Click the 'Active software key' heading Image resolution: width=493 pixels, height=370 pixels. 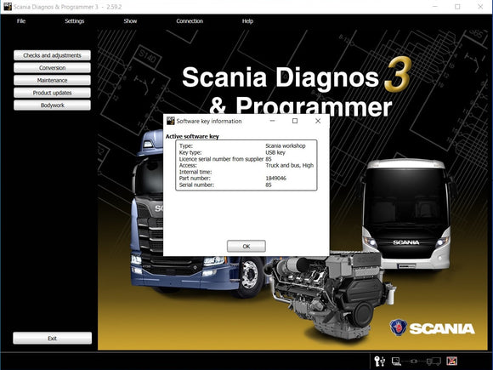point(192,136)
